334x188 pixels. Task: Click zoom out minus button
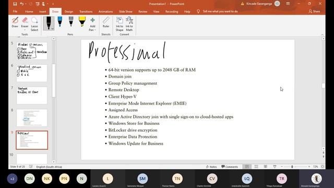(x=282, y=167)
